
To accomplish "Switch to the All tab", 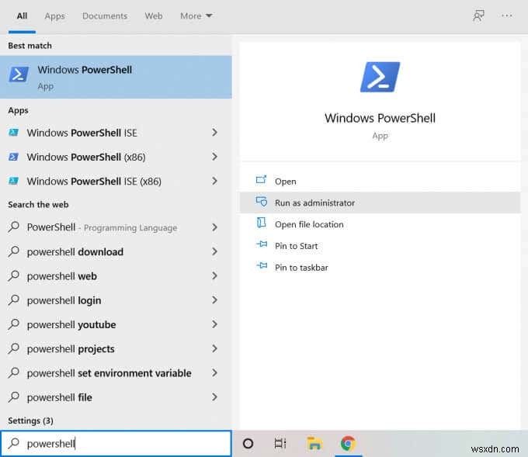I will click(x=22, y=16).
